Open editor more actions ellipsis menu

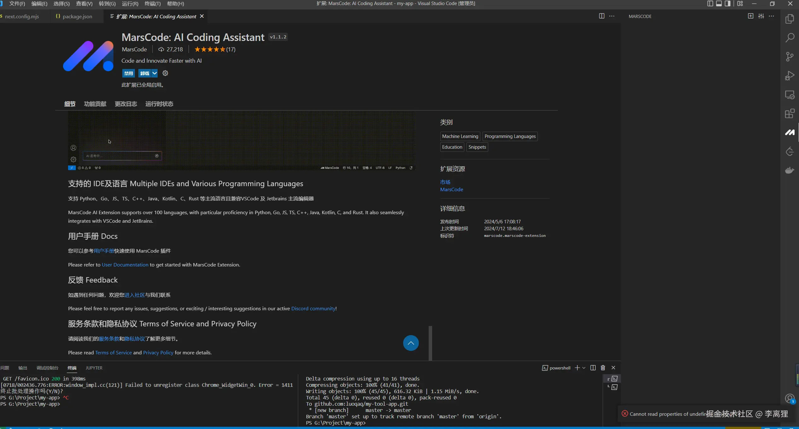tap(612, 16)
